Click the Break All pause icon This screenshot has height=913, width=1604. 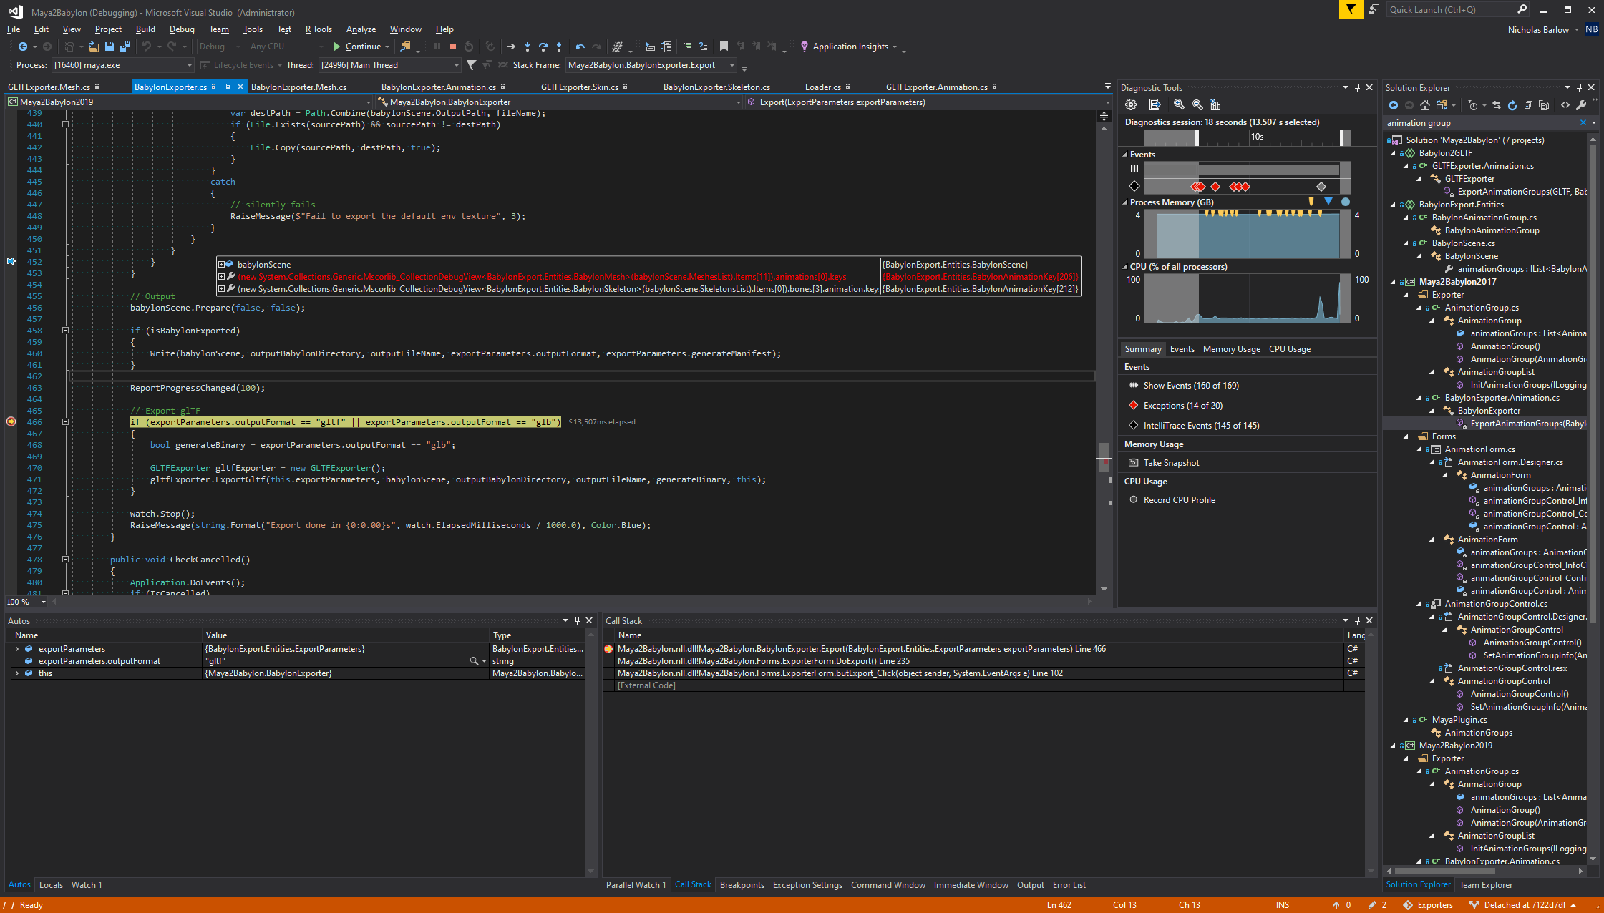[437, 46]
